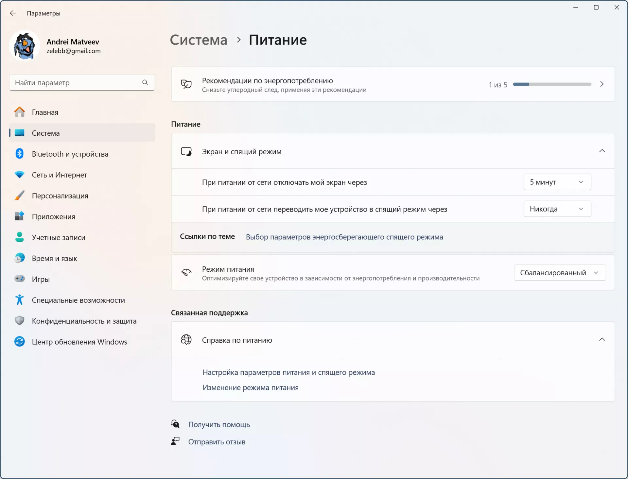Open Сеть и Интернет section
Viewport: 628px width, 479px height.
82,175
